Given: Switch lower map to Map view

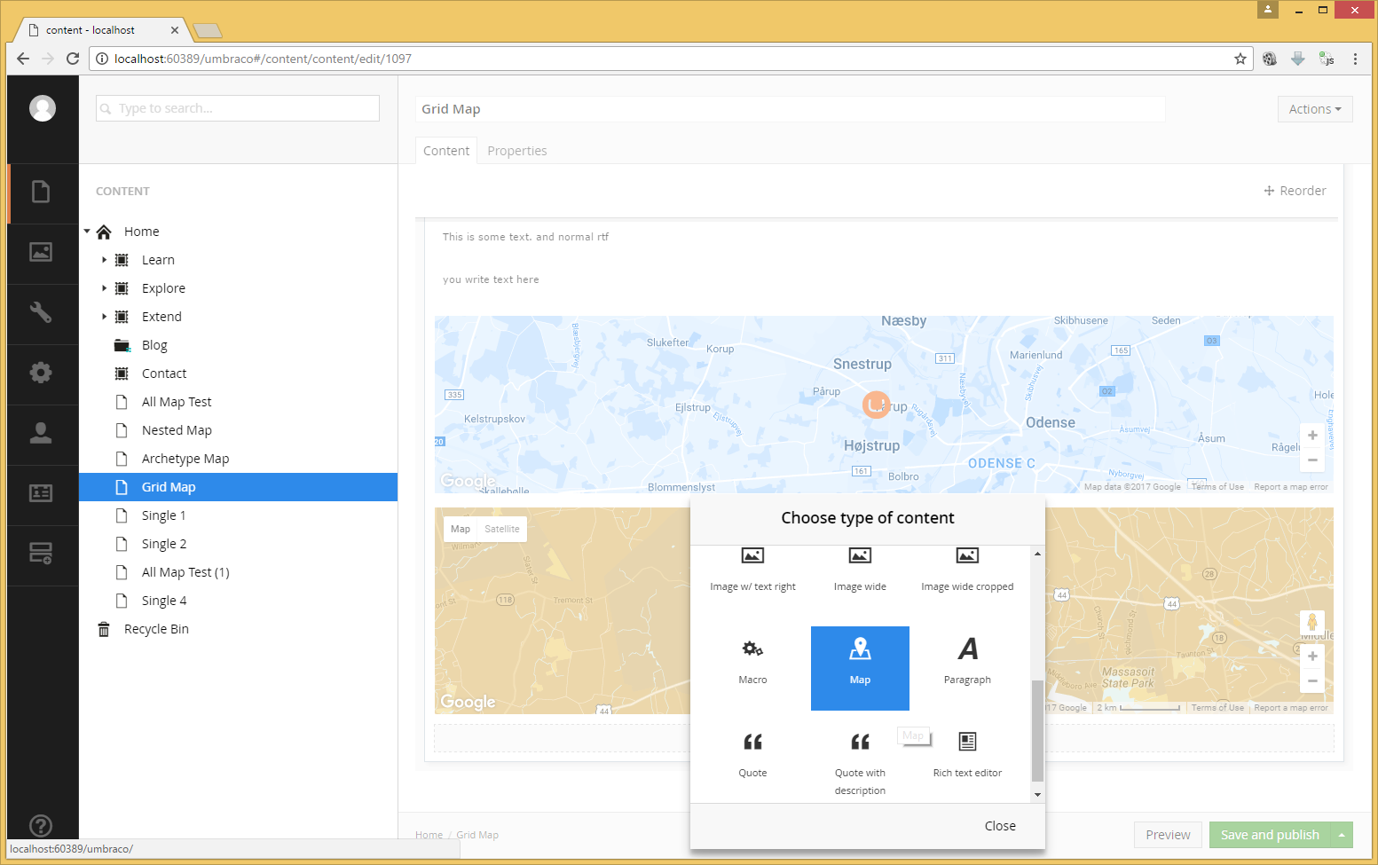Looking at the screenshot, I should (x=461, y=529).
